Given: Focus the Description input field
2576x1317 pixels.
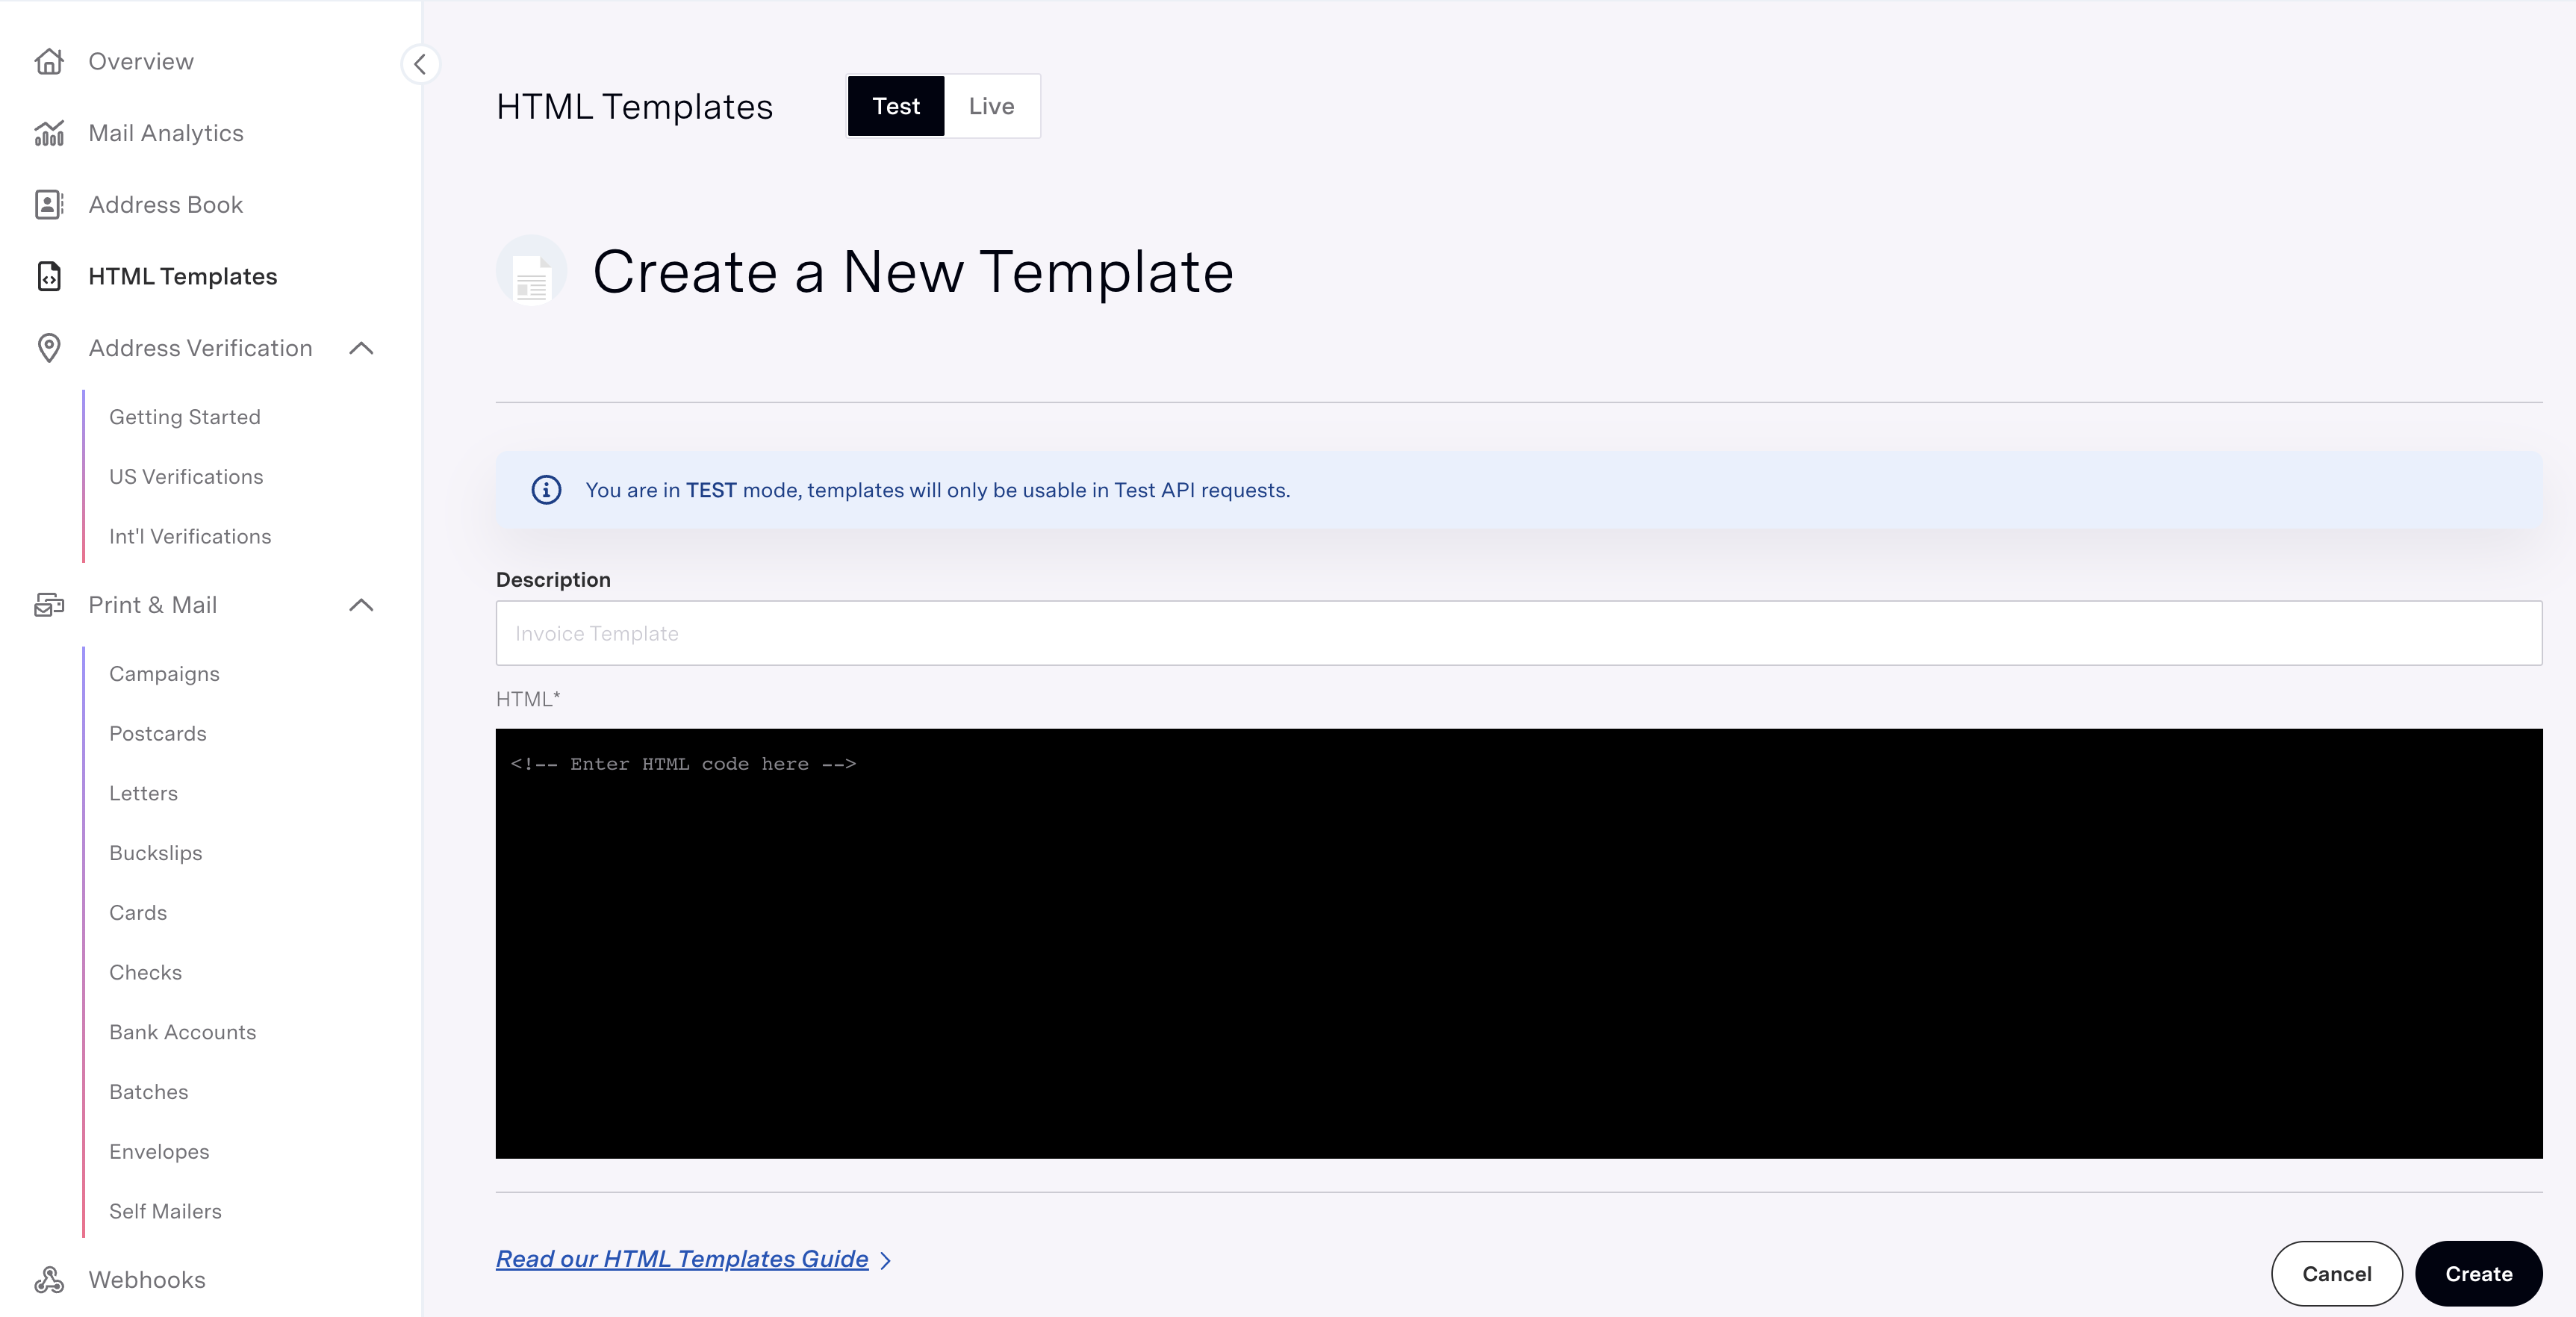Looking at the screenshot, I should [x=1518, y=633].
